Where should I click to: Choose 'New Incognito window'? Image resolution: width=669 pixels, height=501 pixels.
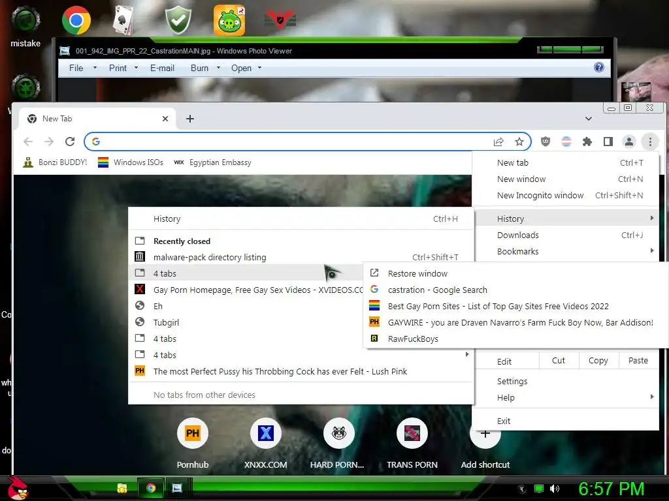[x=566, y=195]
